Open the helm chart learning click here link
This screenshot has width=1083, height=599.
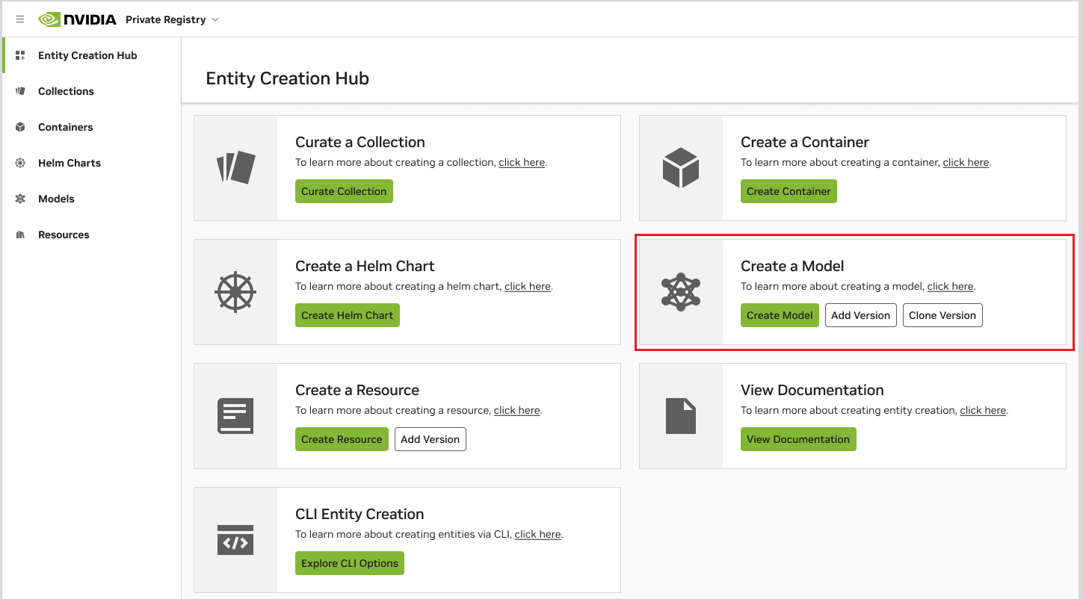527,285
